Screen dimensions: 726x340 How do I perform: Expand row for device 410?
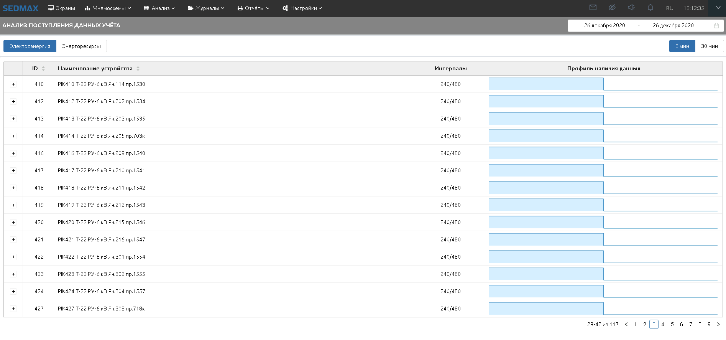point(13,84)
